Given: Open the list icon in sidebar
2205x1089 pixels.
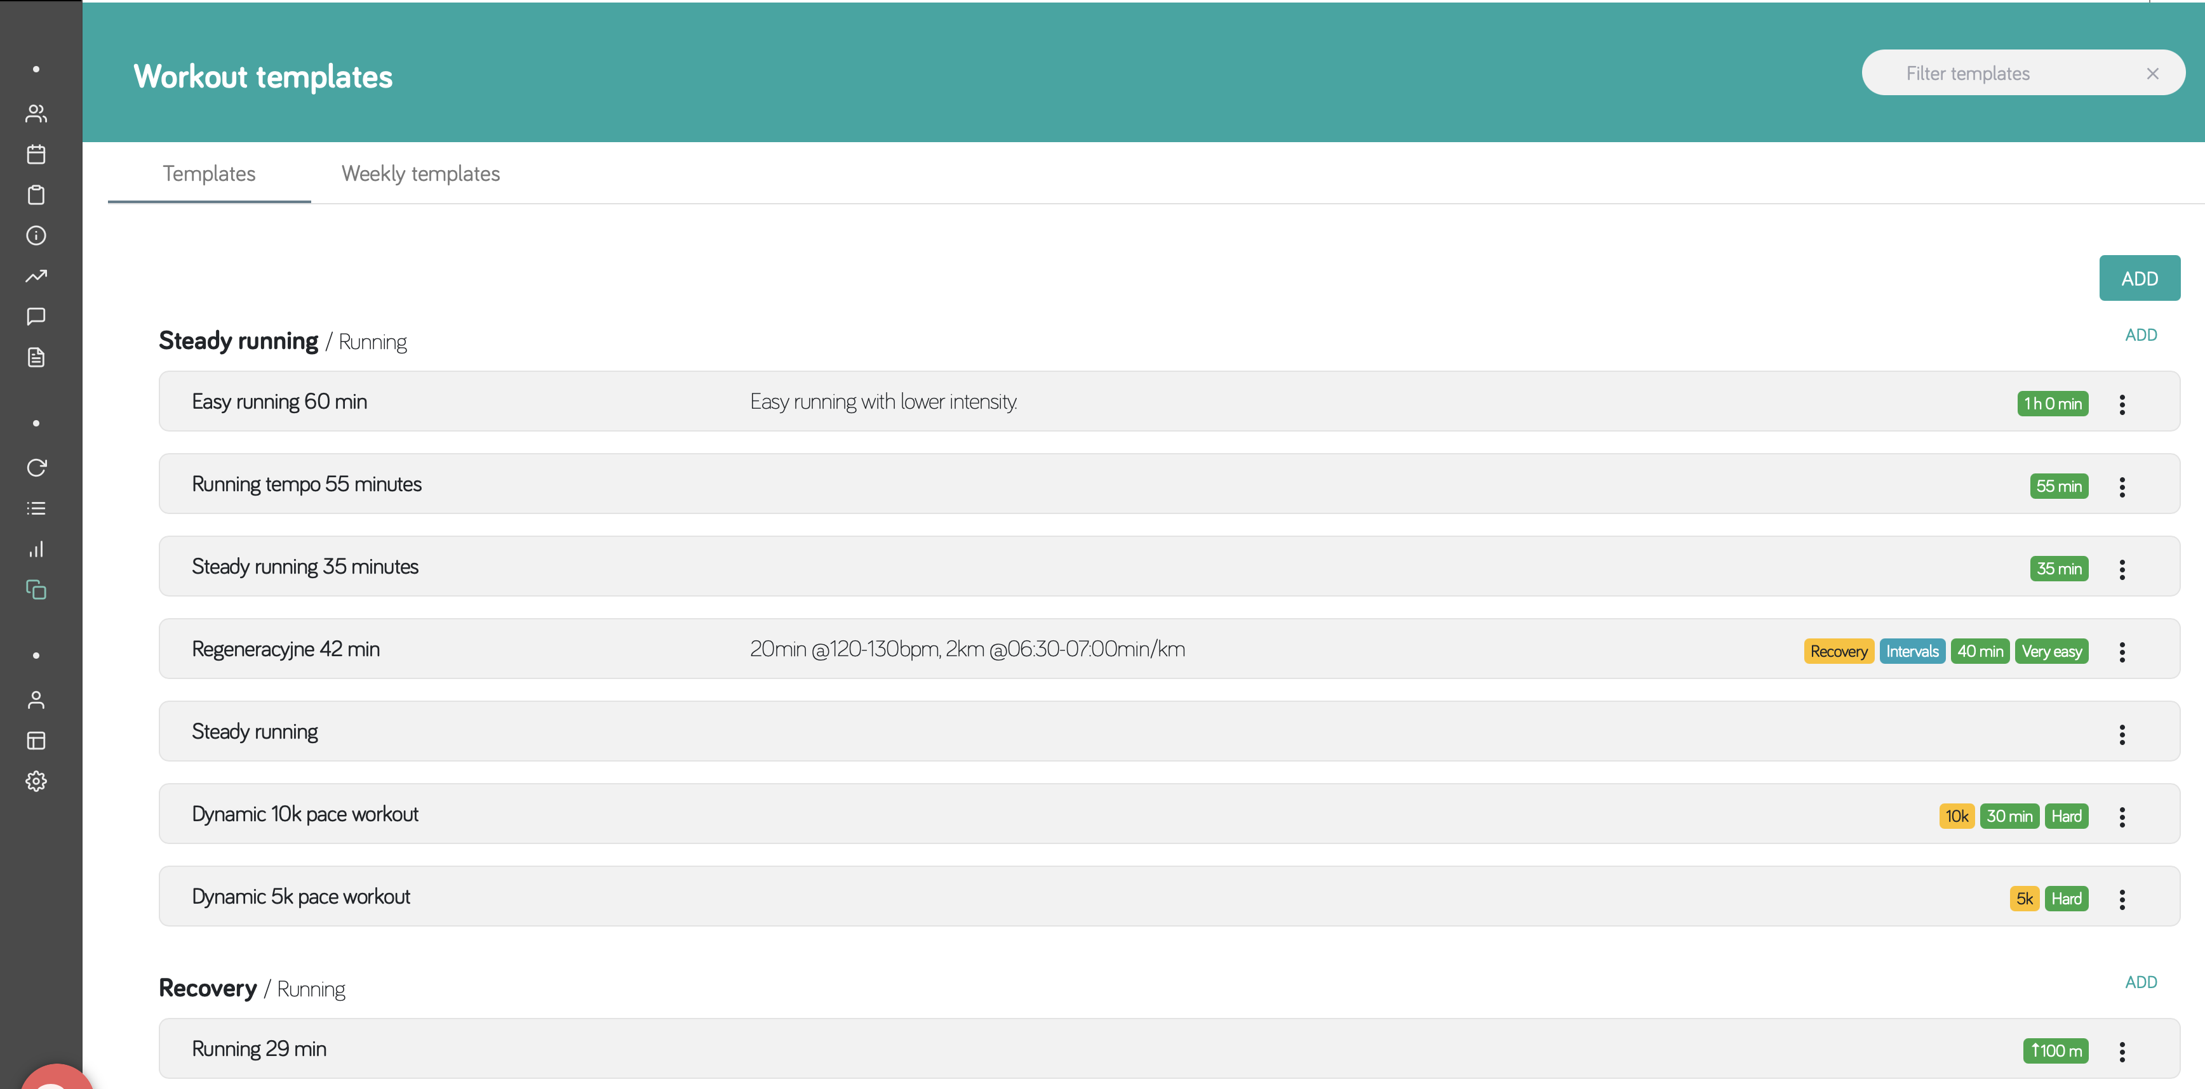Looking at the screenshot, I should click(36, 509).
